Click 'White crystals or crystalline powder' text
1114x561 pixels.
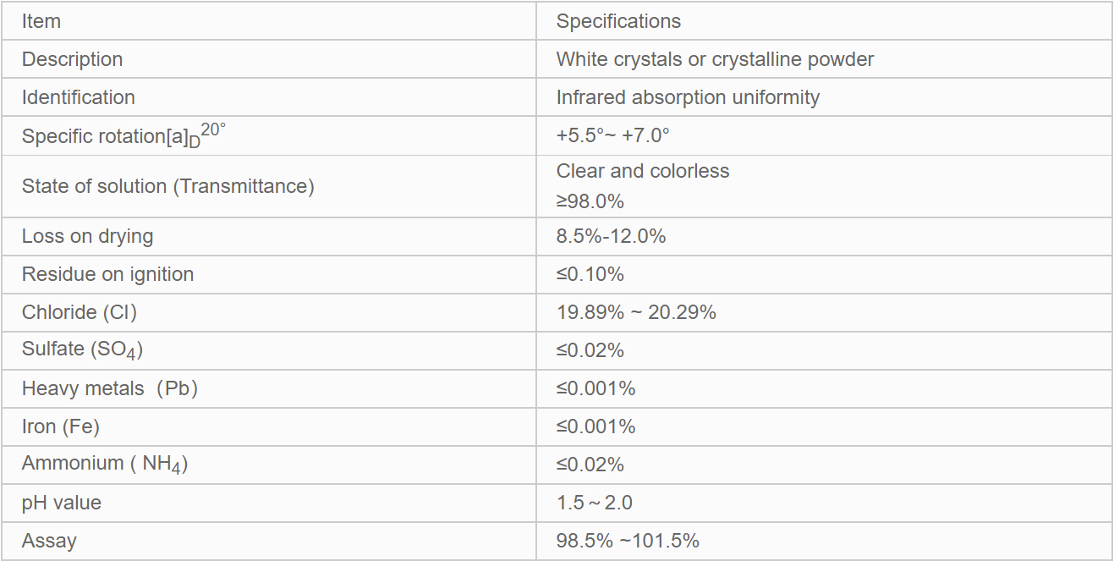coord(715,59)
